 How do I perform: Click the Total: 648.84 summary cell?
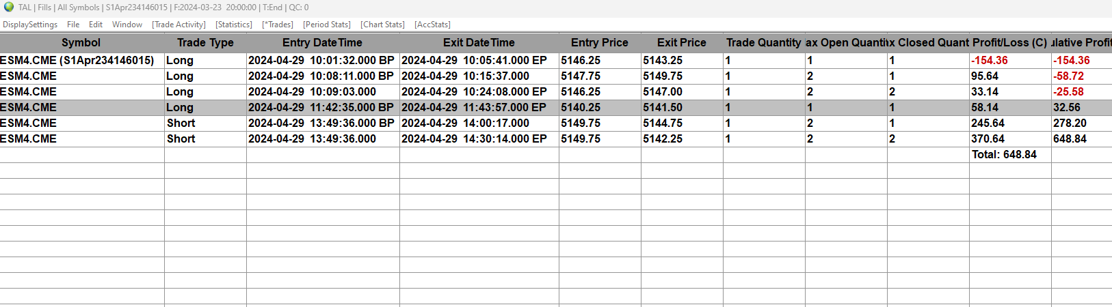[x=1004, y=154]
